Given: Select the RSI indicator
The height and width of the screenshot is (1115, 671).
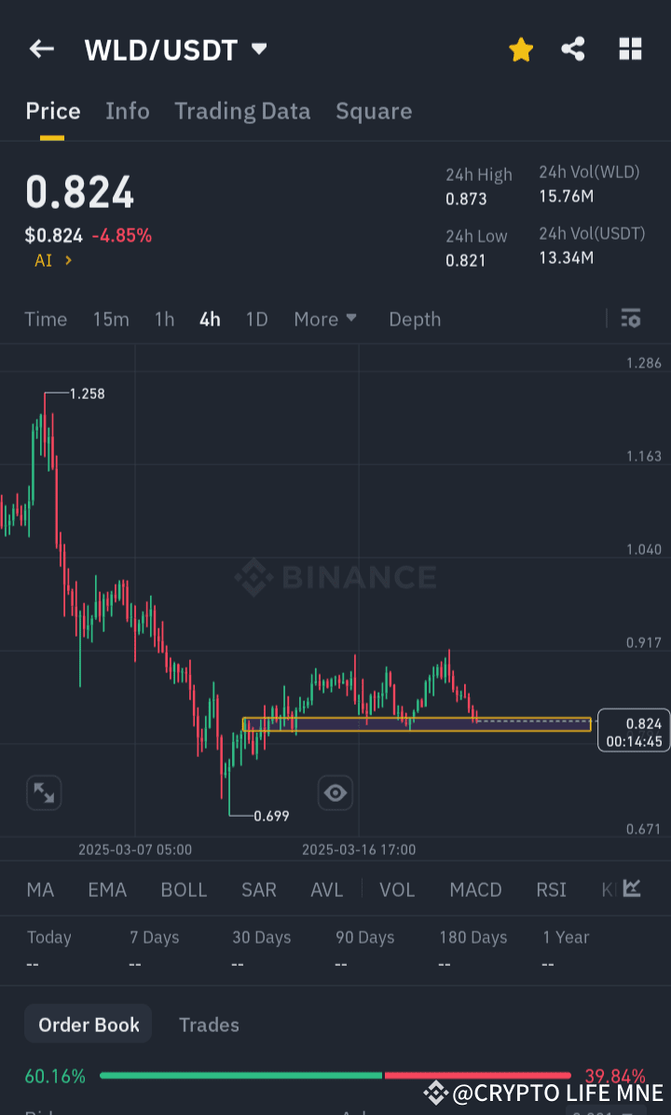Looking at the screenshot, I should coord(551,889).
